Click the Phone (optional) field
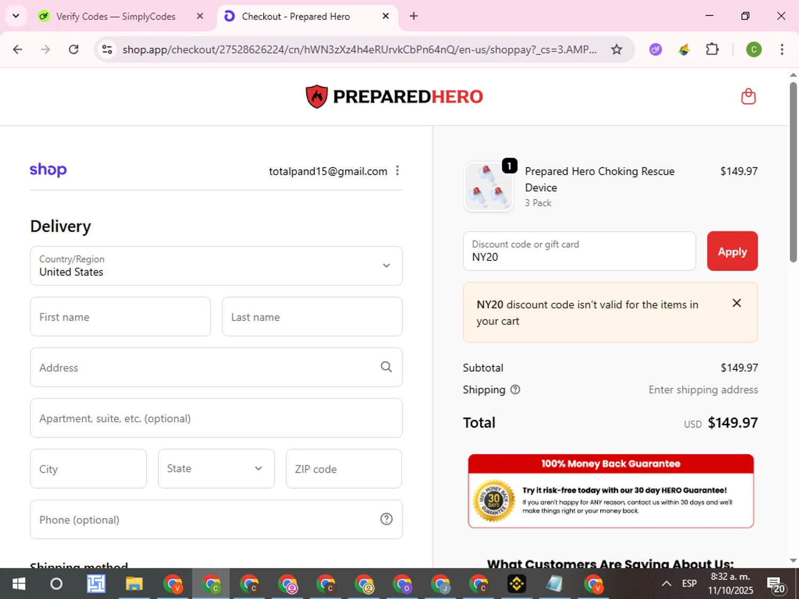 (216, 519)
